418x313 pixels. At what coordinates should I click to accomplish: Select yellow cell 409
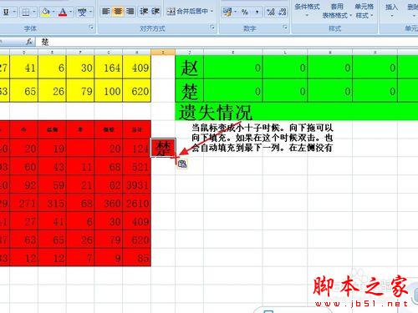click(x=137, y=68)
